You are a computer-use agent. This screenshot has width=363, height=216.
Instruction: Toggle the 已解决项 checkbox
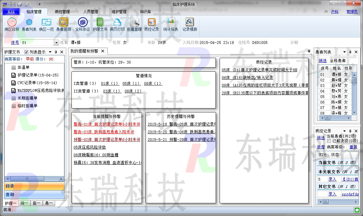coord(329,141)
